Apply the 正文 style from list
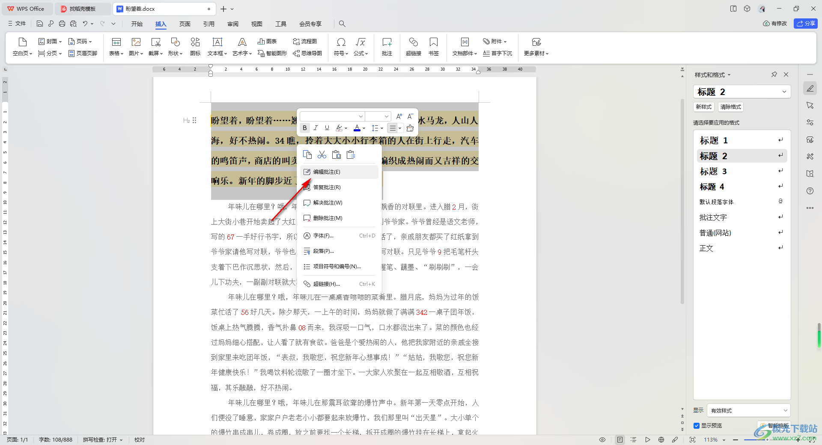Image resolution: width=822 pixels, height=445 pixels. point(742,248)
